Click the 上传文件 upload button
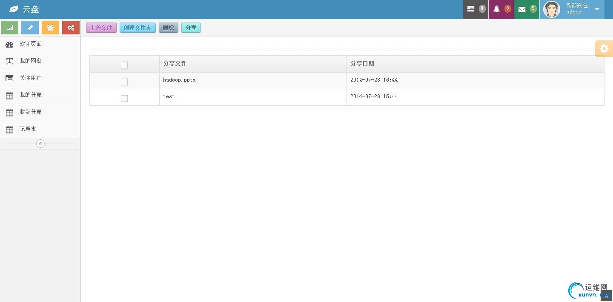The height and width of the screenshot is (302, 613). (x=101, y=28)
